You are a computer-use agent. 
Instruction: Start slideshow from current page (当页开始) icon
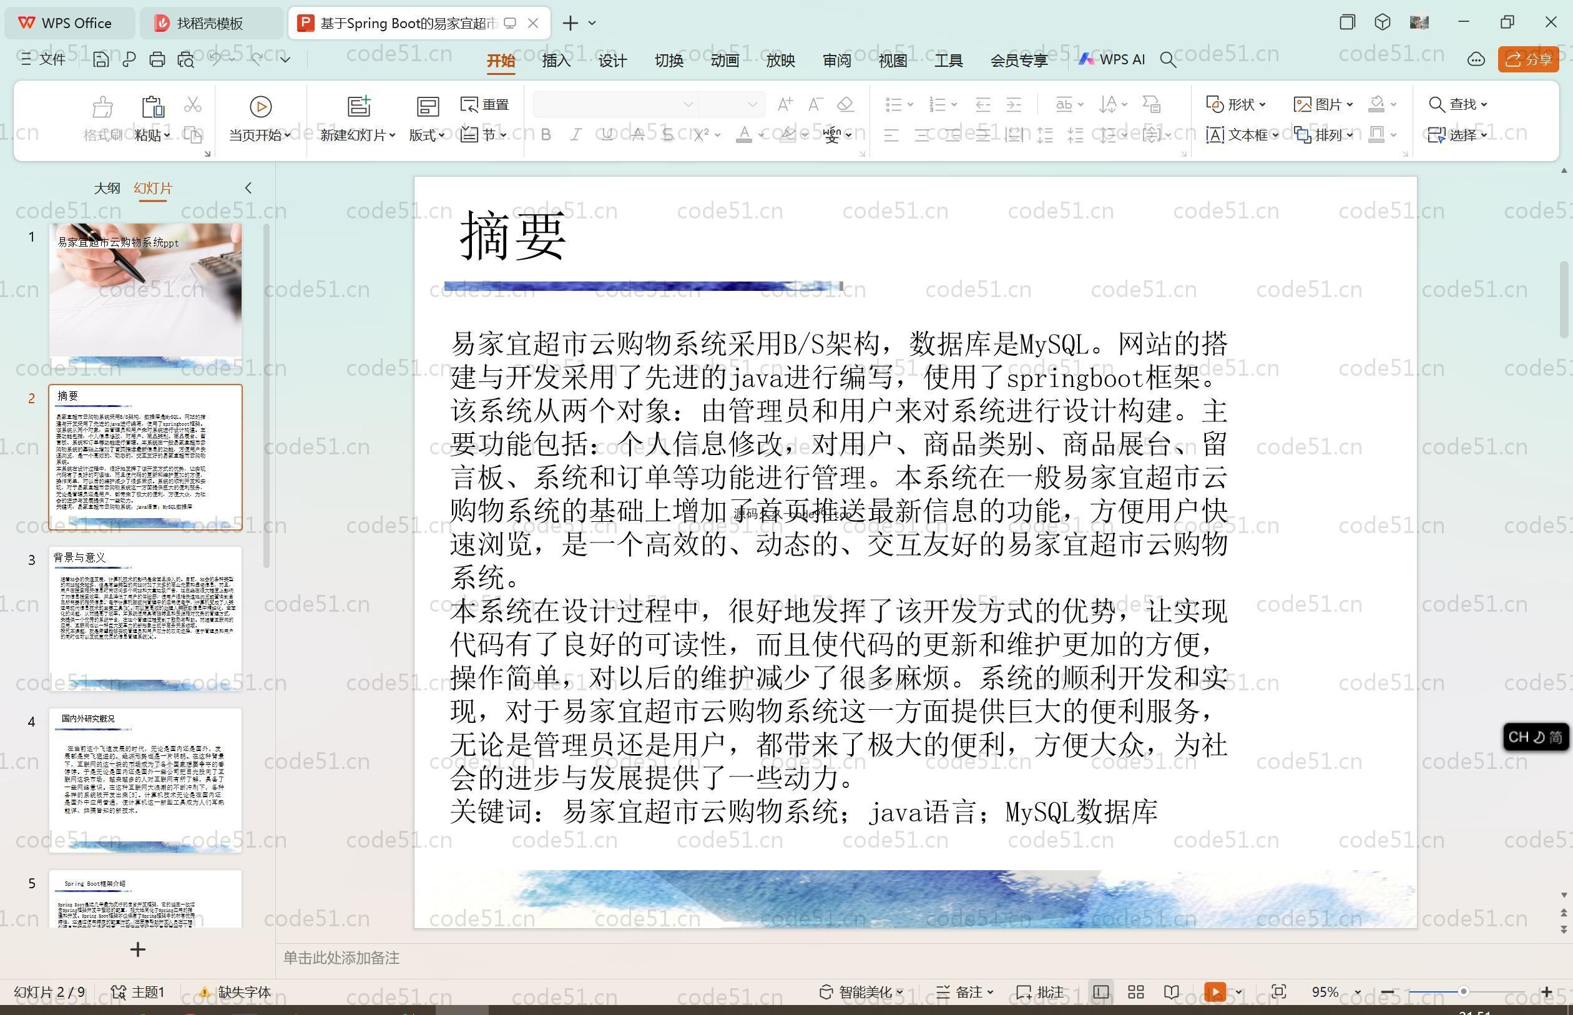(x=260, y=107)
